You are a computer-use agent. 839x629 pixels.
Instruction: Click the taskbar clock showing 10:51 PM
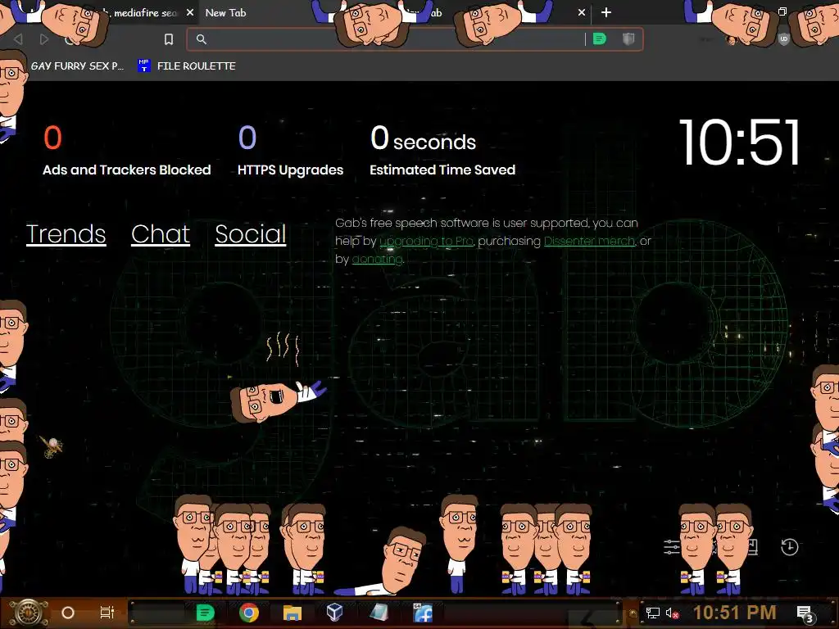tap(735, 613)
